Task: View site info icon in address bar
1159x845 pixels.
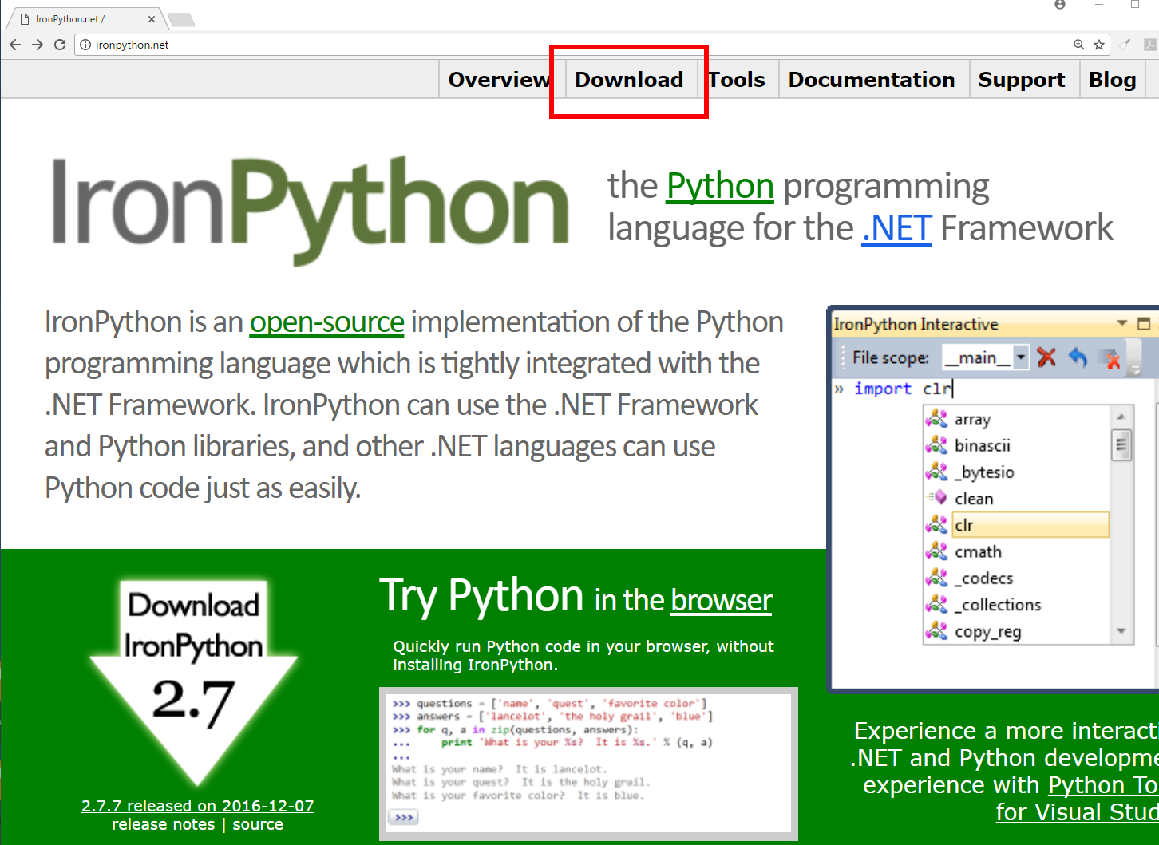Action: [x=85, y=45]
